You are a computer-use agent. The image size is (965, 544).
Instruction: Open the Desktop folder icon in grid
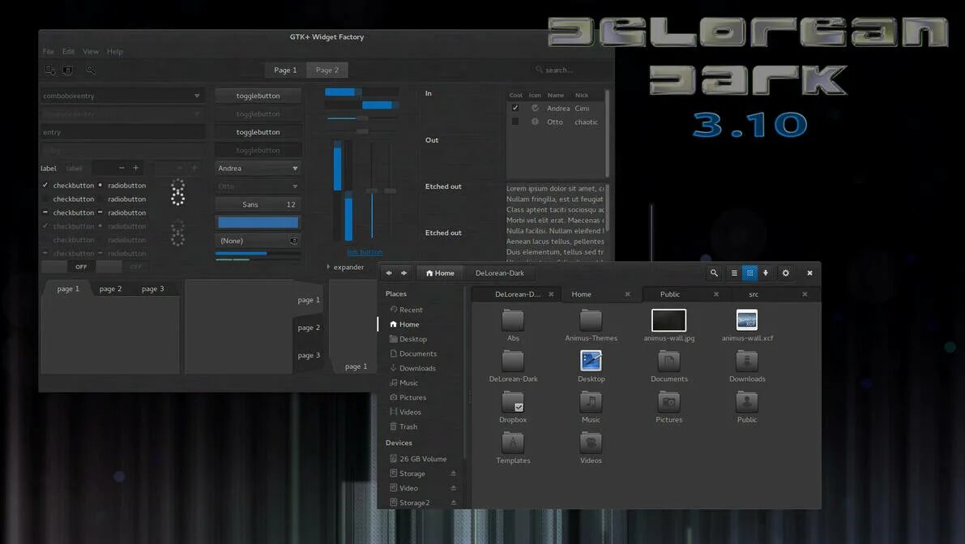click(591, 361)
